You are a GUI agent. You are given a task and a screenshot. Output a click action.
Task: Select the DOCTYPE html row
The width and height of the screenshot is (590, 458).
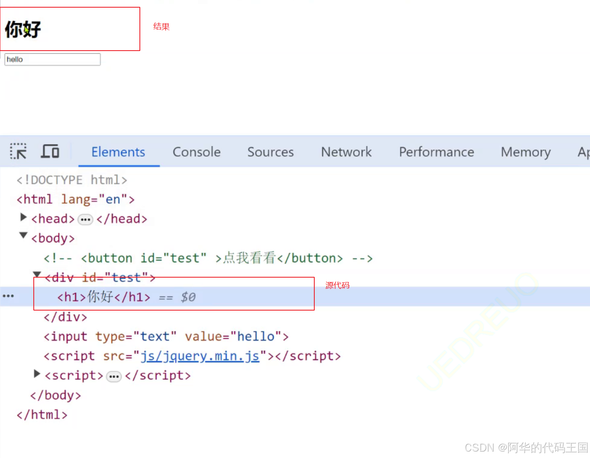72,180
